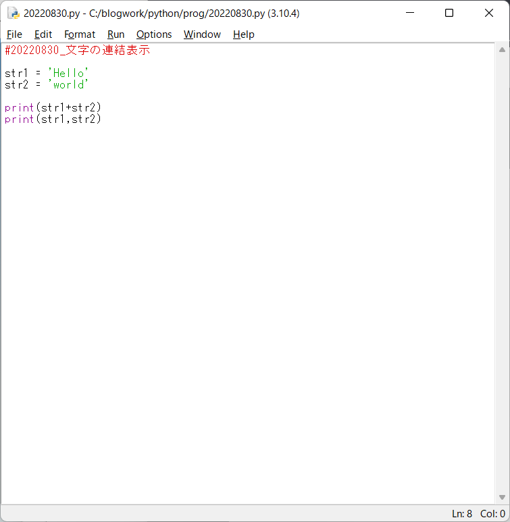Click the 'Ln: 8' status bar indicator
Viewport: 510px width, 522px height.
(461, 514)
